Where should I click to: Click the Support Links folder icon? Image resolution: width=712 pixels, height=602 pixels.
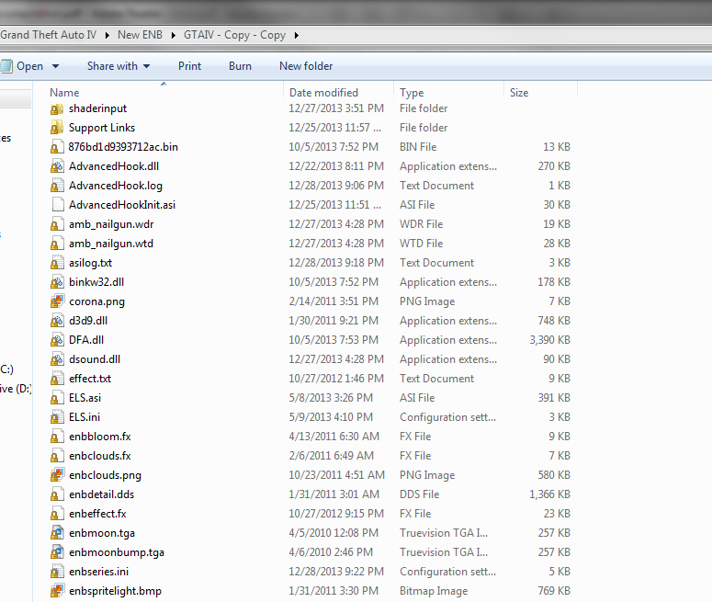57,128
